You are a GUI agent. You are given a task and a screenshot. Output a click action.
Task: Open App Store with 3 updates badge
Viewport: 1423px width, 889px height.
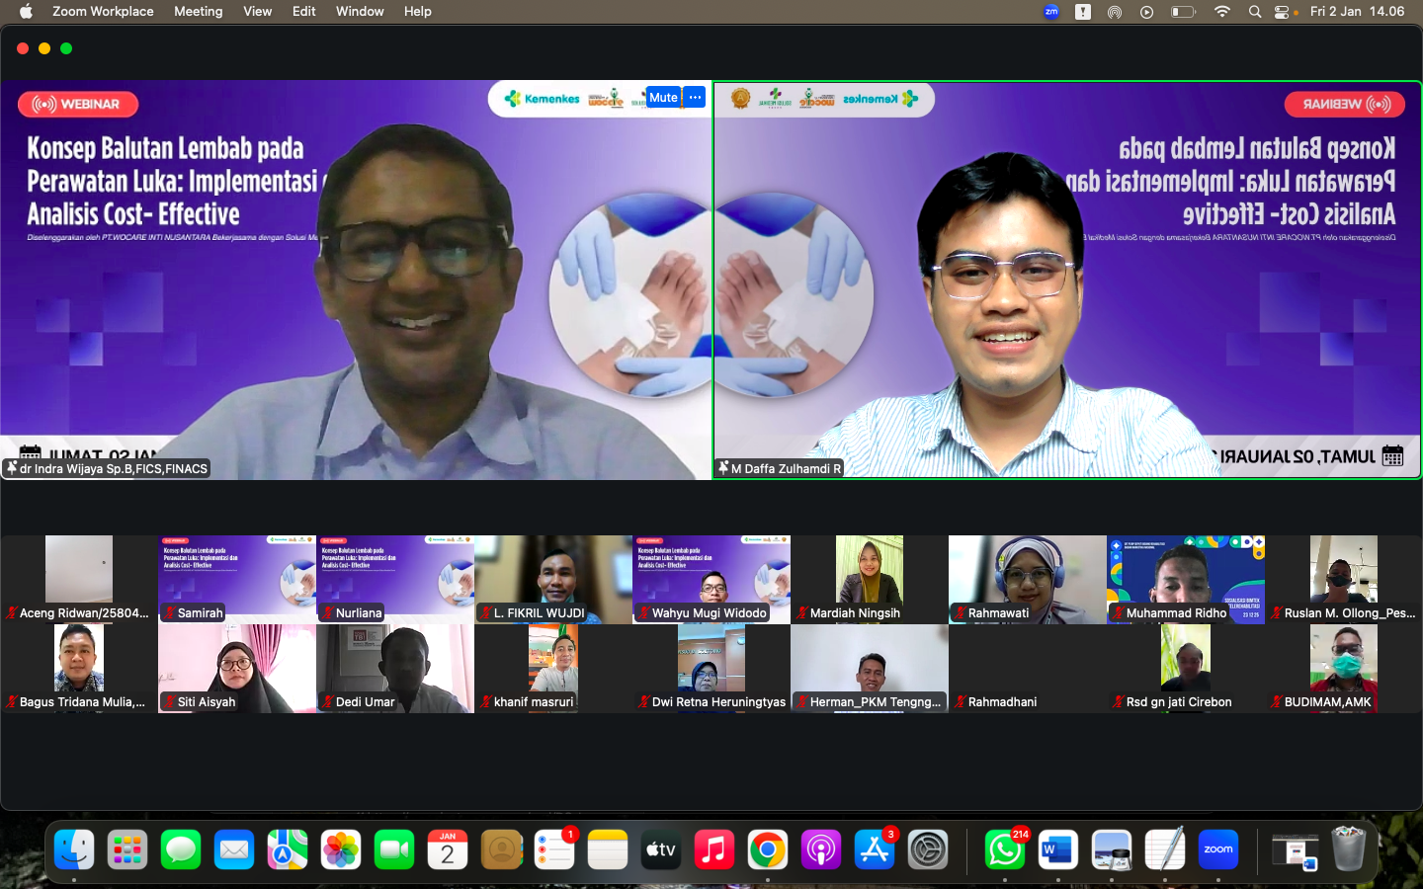[875, 849]
